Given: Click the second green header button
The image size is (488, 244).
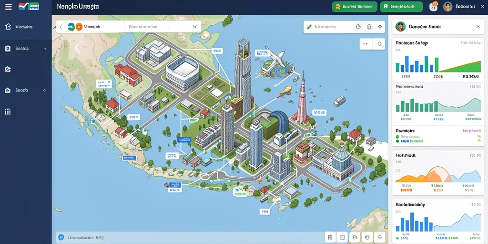Looking at the screenshot, I should (x=401, y=7).
